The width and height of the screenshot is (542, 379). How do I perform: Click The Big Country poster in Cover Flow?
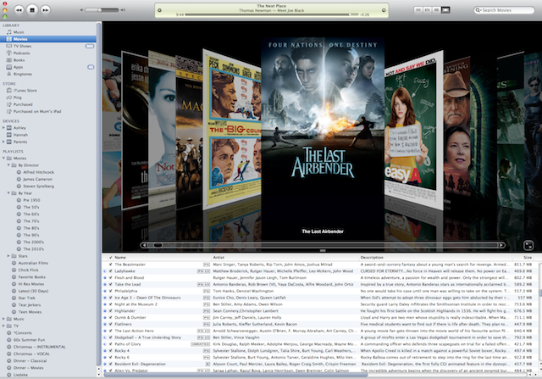(232, 130)
